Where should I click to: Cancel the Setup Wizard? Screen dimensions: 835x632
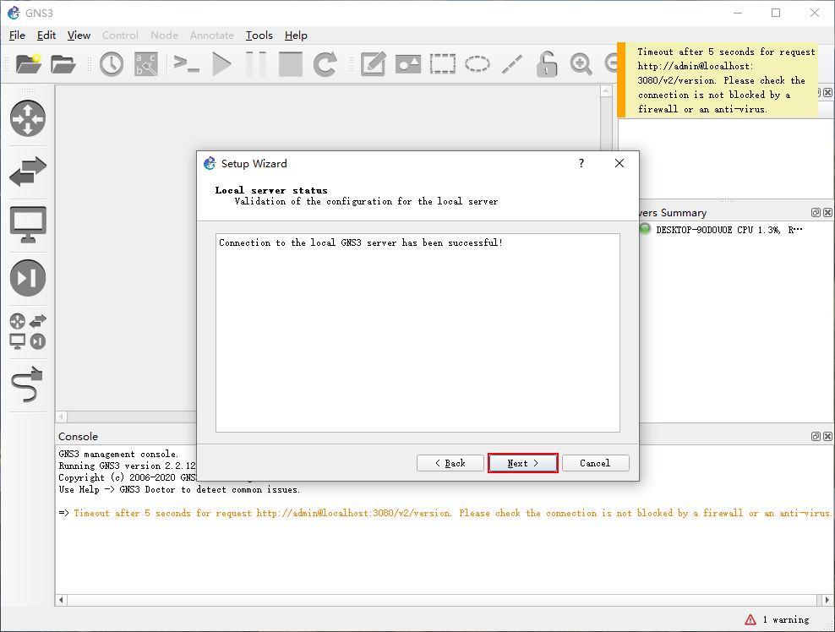(x=595, y=463)
